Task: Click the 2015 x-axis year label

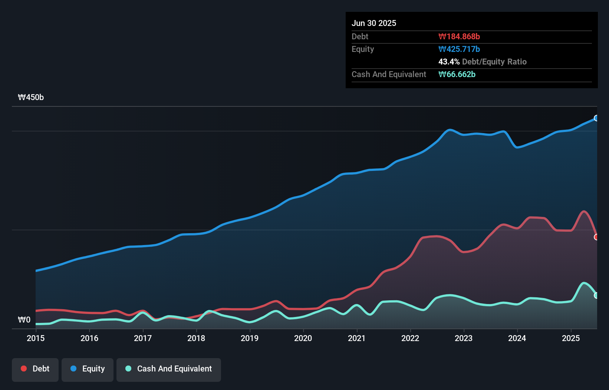Action: [36, 338]
